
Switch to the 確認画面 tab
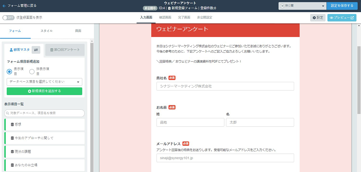click(x=165, y=18)
